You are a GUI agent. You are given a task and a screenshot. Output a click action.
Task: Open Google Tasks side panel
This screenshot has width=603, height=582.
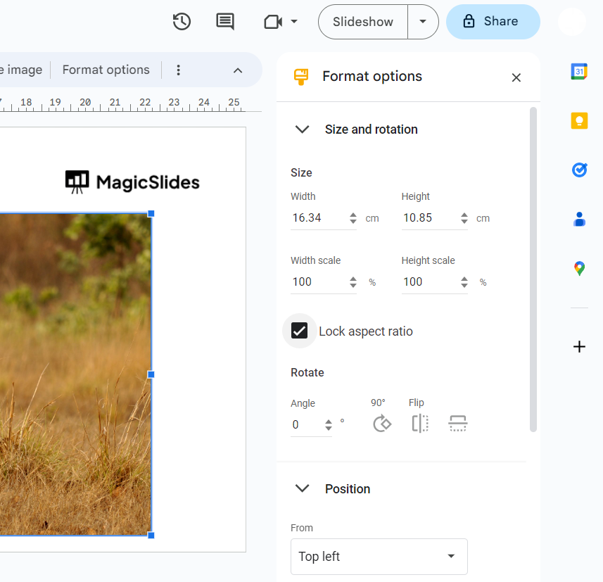coord(579,170)
